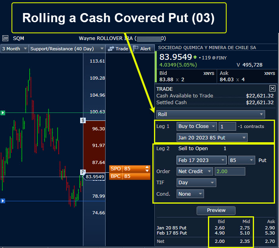Open the Feb 17 2023 expiration dropdown
This screenshot has height=248, width=279.
[x=202, y=160]
